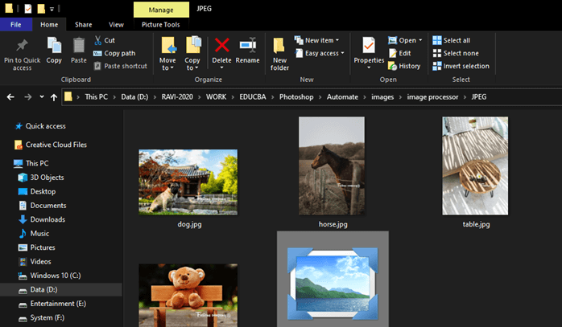Viewport: 562px width, 327px height.
Task: Jump to RAVI-2020 in address path
Action: (x=177, y=97)
